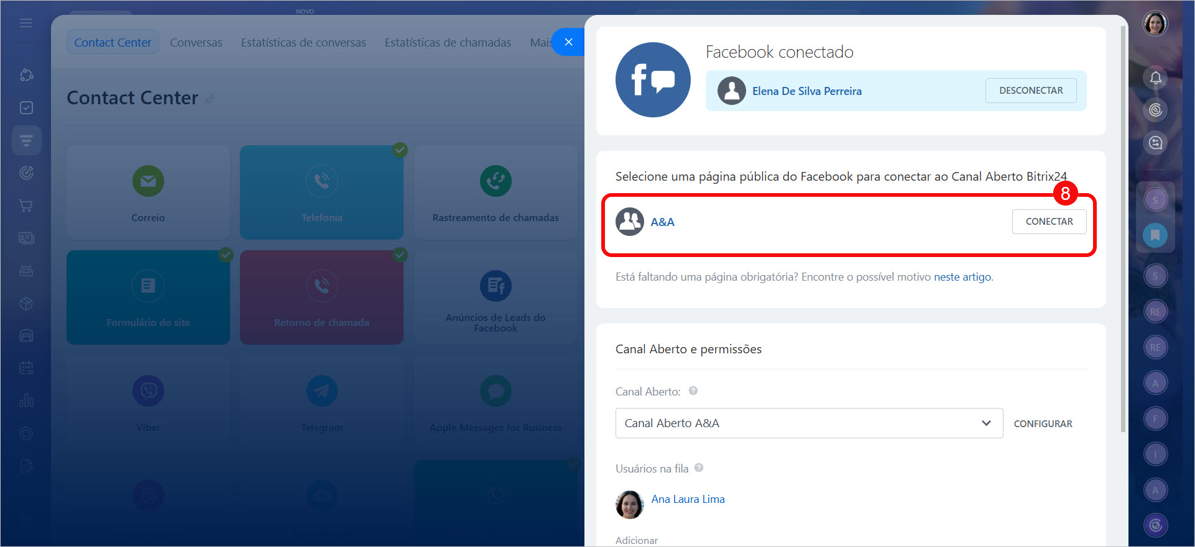The width and height of the screenshot is (1195, 547).
Task: Click the CONFIGURAR link
Action: (x=1043, y=423)
